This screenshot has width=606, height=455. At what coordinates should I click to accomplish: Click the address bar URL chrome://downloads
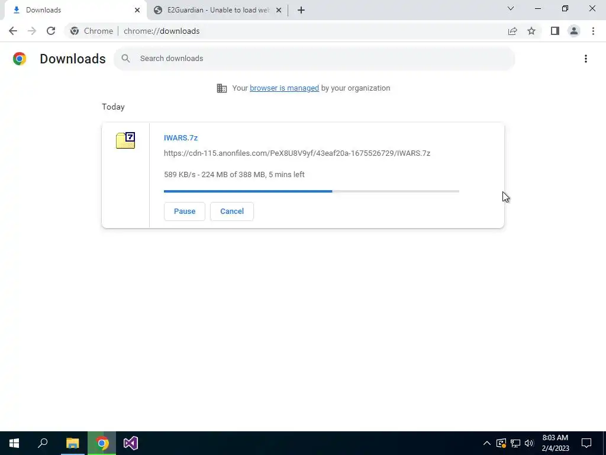click(162, 31)
